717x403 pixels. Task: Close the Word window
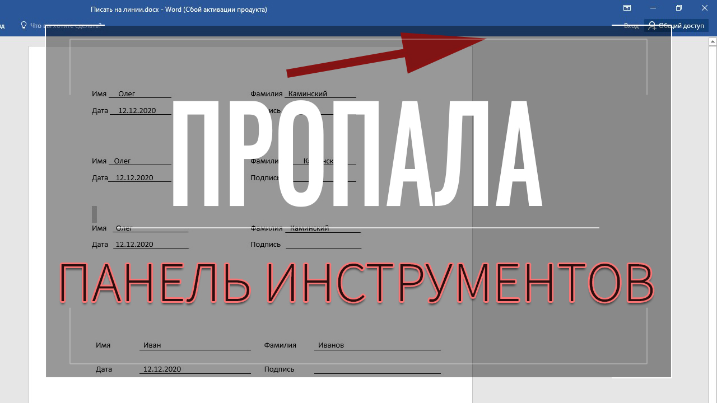(704, 8)
